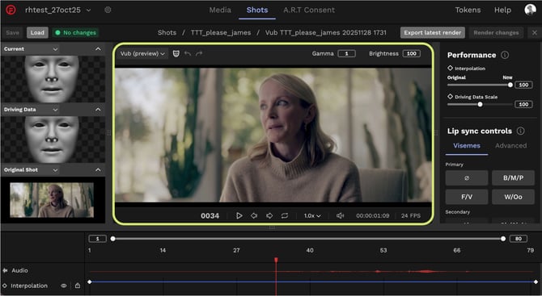Select the empty (∅) viseme button
The image size is (542, 296).
(467, 177)
